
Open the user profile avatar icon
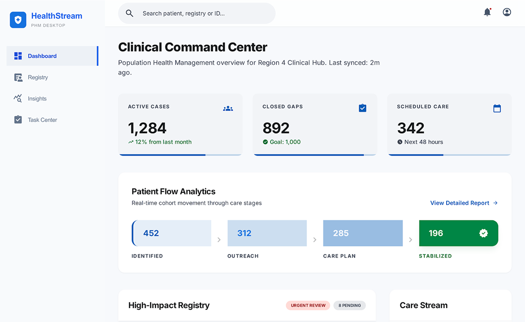(507, 12)
